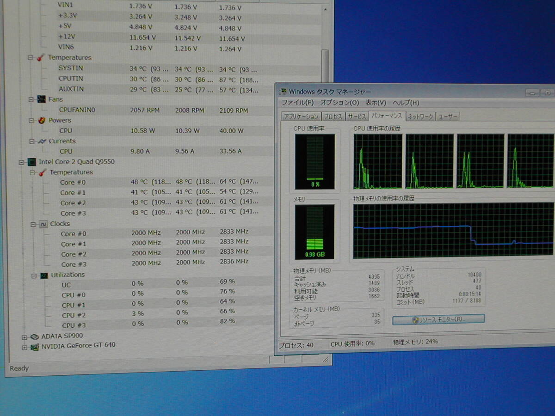
Task: Click the NVIDIA GeForce GT 640 icon
Action: coord(35,346)
